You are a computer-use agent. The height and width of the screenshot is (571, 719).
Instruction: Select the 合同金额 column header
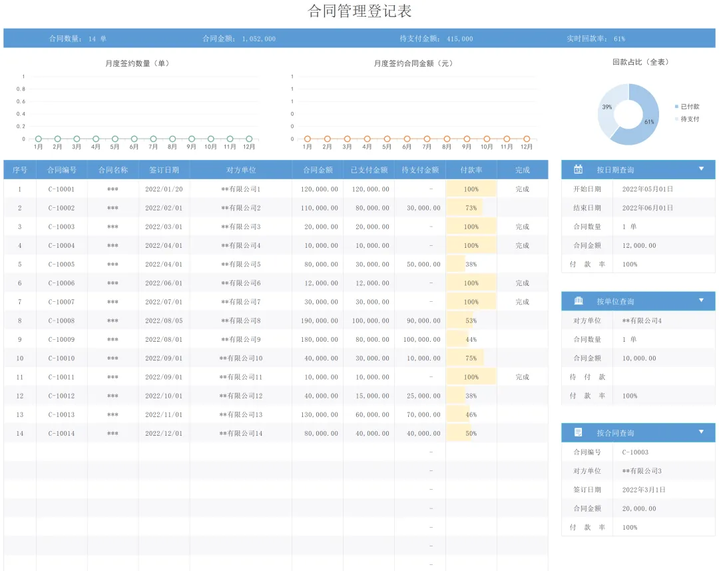pos(318,170)
